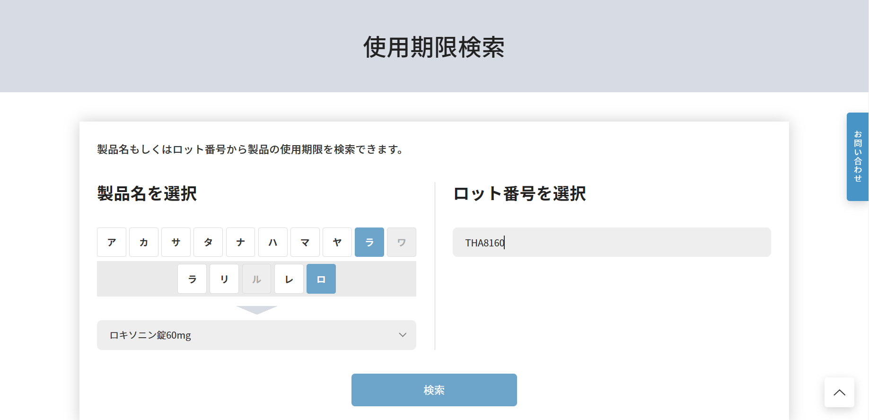This screenshot has height=420, width=869.
Task: Click the greyed-out ワ kana button
Action: coord(402,242)
